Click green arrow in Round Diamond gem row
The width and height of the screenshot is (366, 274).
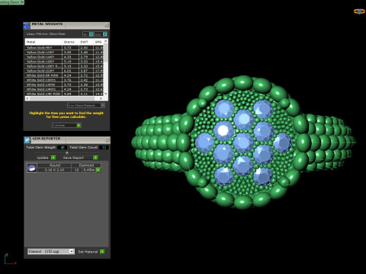tap(98, 170)
